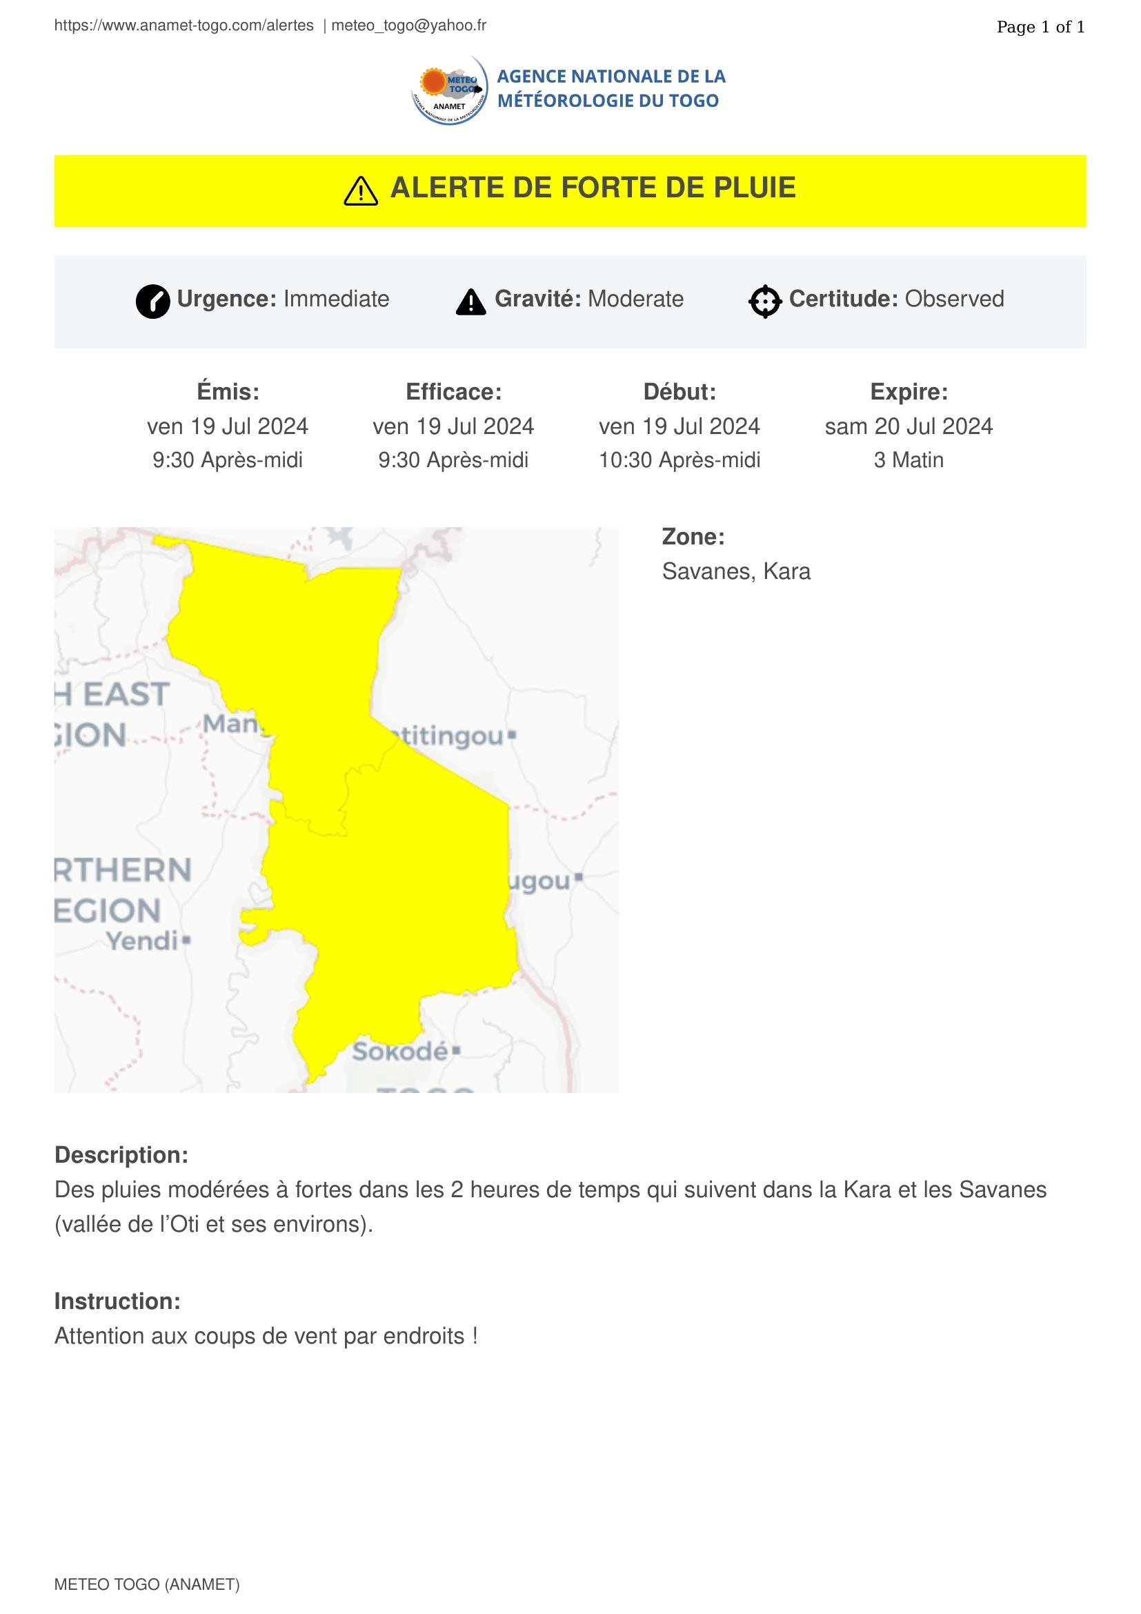Click the Sokodé city label on the map

(400, 1052)
